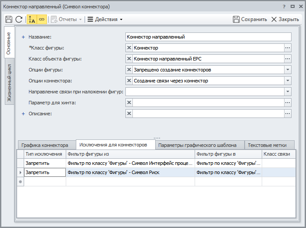Click the Сохранить button
This screenshot has width=306, height=228.
click(x=250, y=19)
